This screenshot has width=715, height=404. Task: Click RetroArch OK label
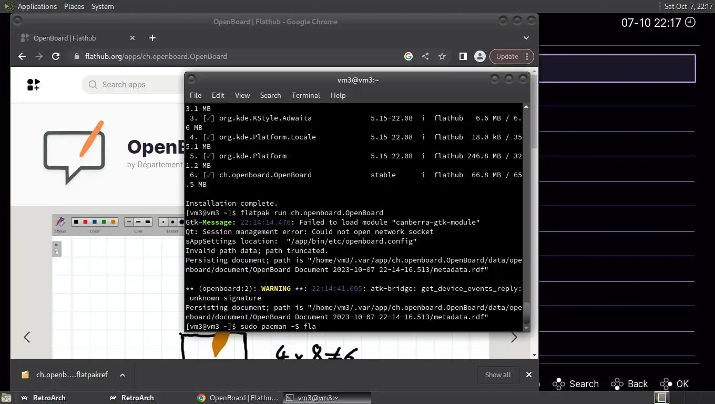(x=682, y=384)
